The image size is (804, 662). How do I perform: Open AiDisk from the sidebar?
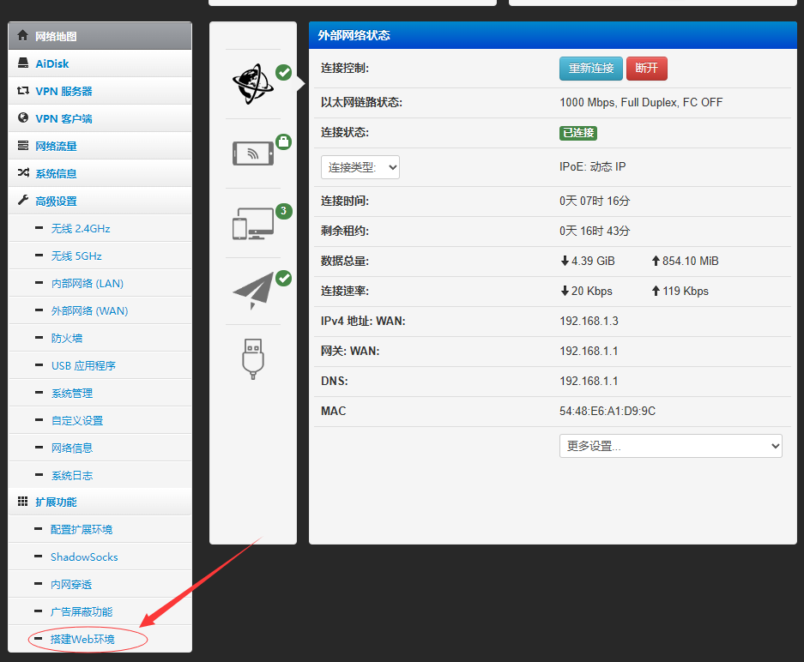click(52, 63)
